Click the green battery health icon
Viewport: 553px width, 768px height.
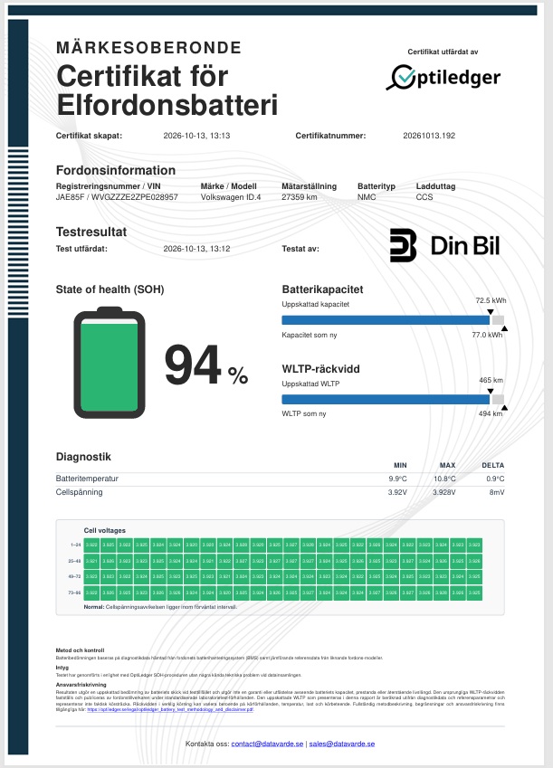coord(110,363)
